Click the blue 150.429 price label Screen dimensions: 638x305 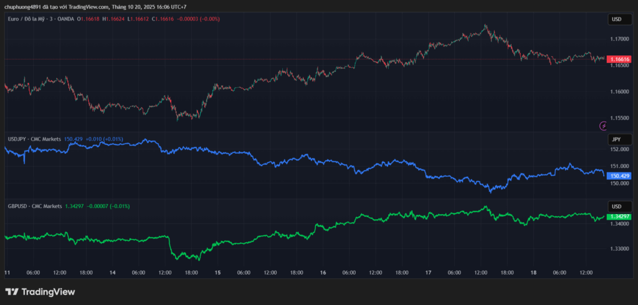[619, 176]
